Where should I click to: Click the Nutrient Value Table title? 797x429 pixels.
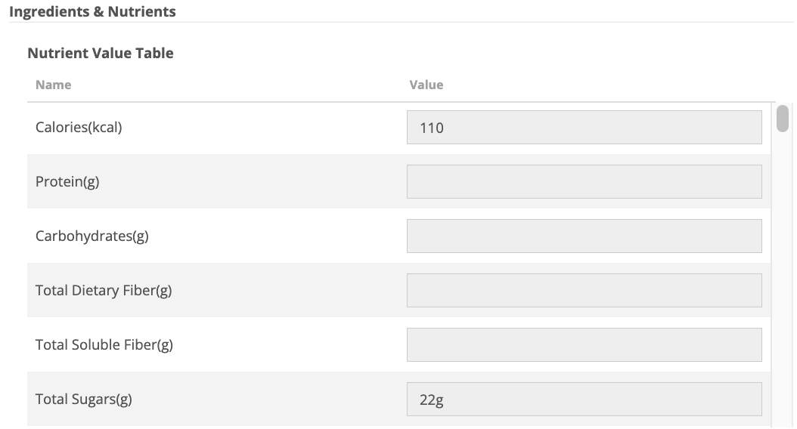coord(101,53)
